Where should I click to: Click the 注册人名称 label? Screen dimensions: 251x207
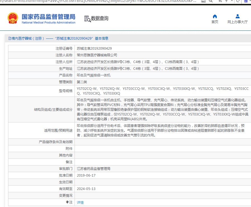pos(64,55)
